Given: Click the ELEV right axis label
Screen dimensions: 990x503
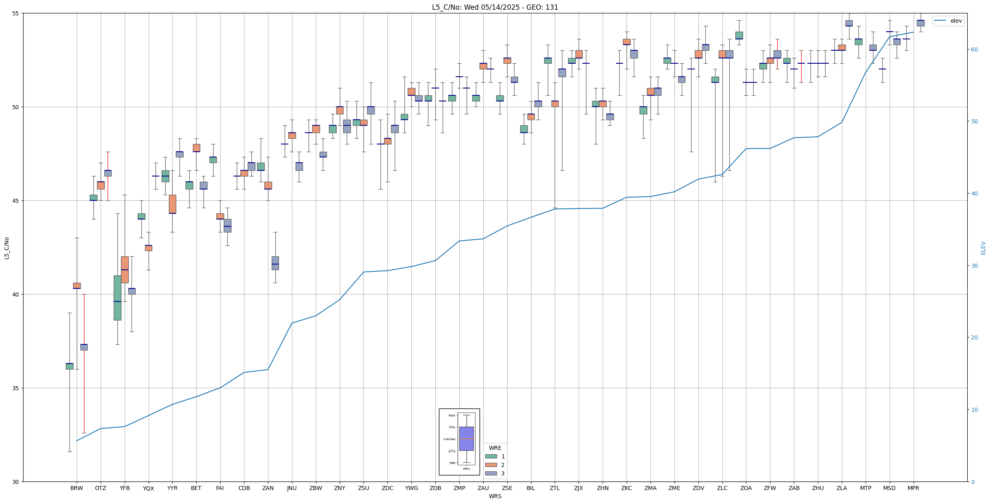Looking at the screenshot, I should tap(983, 248).
